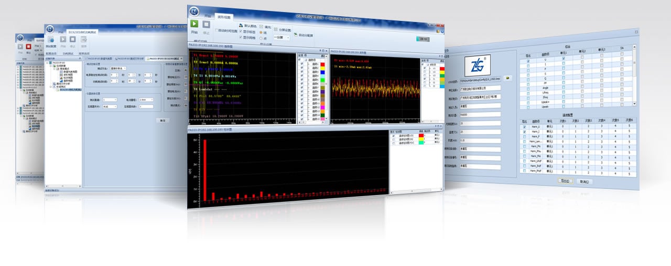The height and width of the screenshot is (266, 671).
Task: Select 波形图 node in IEC62301 window tree
Action: [67, 74]
